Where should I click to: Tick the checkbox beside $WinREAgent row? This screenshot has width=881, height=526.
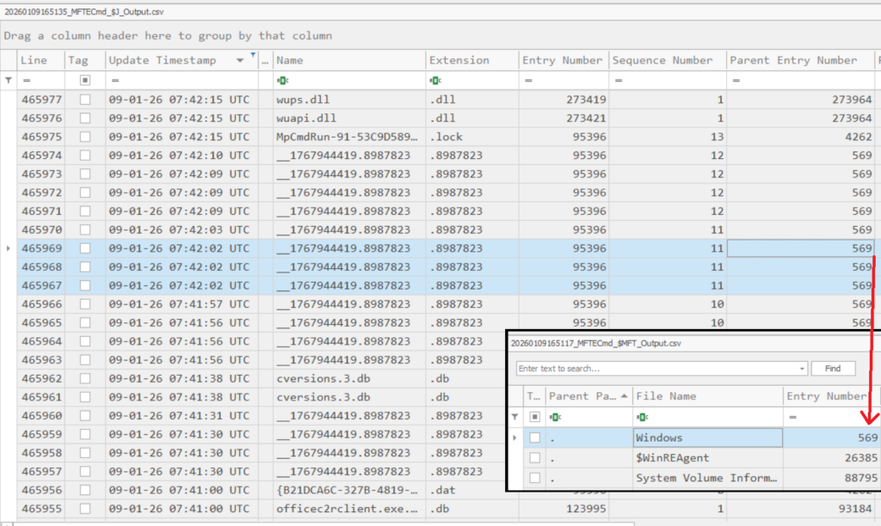pos(534,458)
